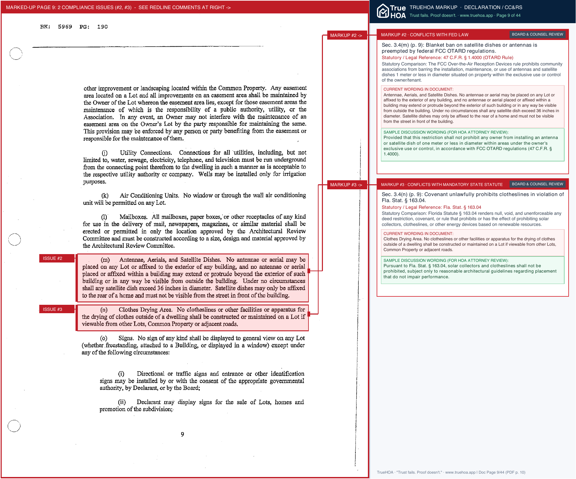Click the ISSUE #3 red label
This screenshot has width=576, height=479.
coord(56,309)
